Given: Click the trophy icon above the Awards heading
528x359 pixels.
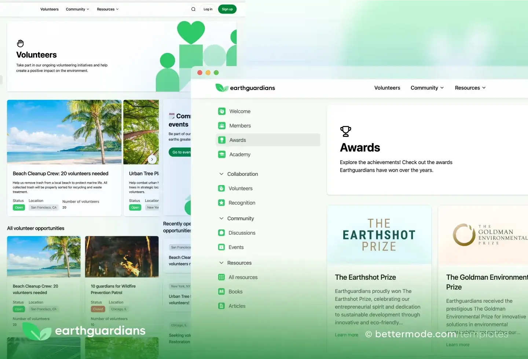Looking at the screenshot, I should coord(345,131).
